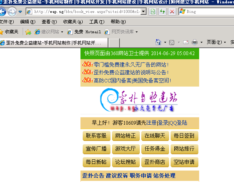Click the Compatibility View icon
The height and width of the screenshot is (182, 234).
coord(153,11)
